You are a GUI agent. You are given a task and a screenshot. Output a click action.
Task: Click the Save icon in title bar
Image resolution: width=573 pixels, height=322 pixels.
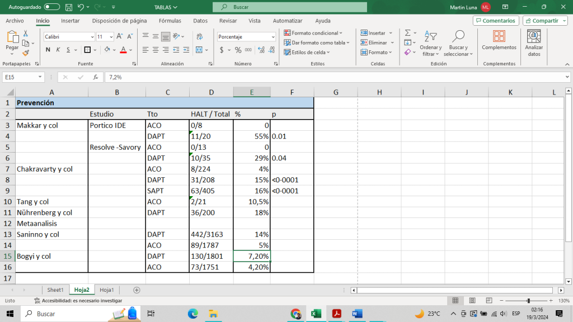[x=68, y=7]
